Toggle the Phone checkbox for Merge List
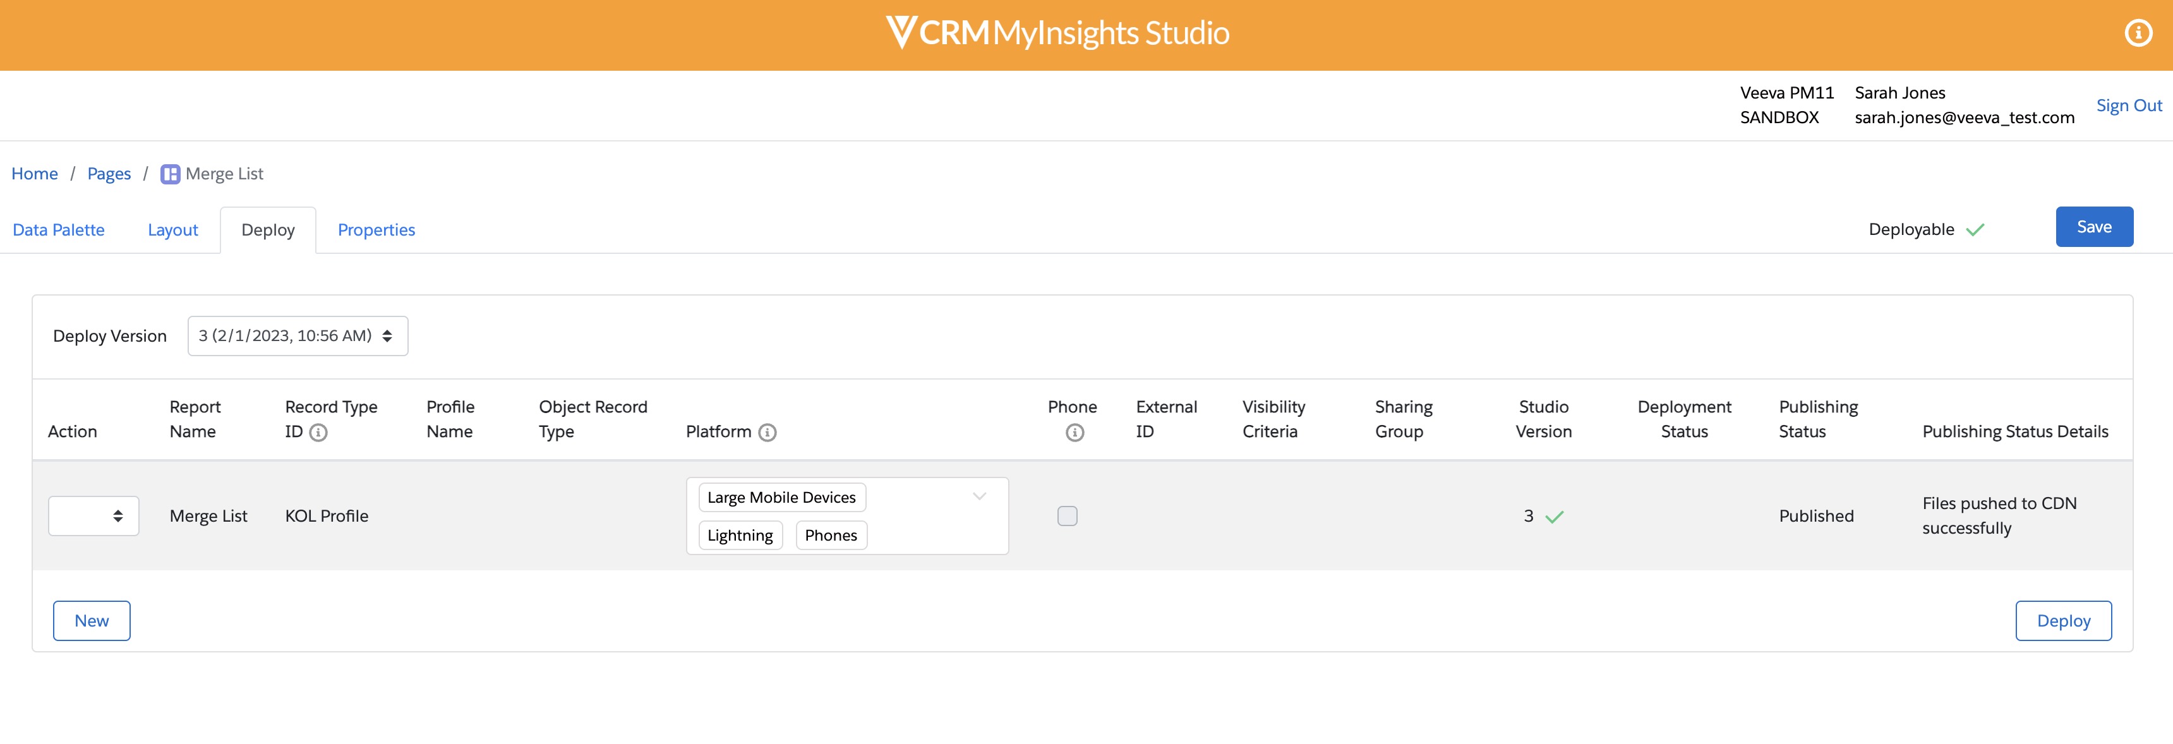Image resolution: width=2173 pixels, height=744 pixels. [x=1067, y=515]
